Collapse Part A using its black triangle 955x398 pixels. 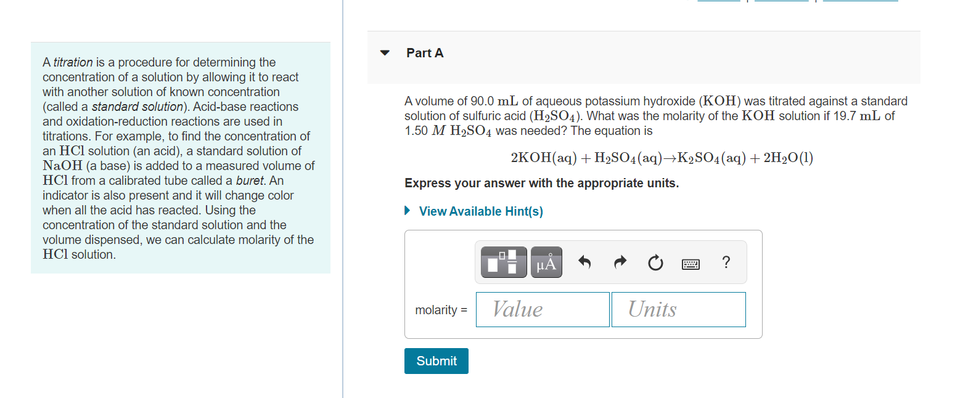coord(384,53)
